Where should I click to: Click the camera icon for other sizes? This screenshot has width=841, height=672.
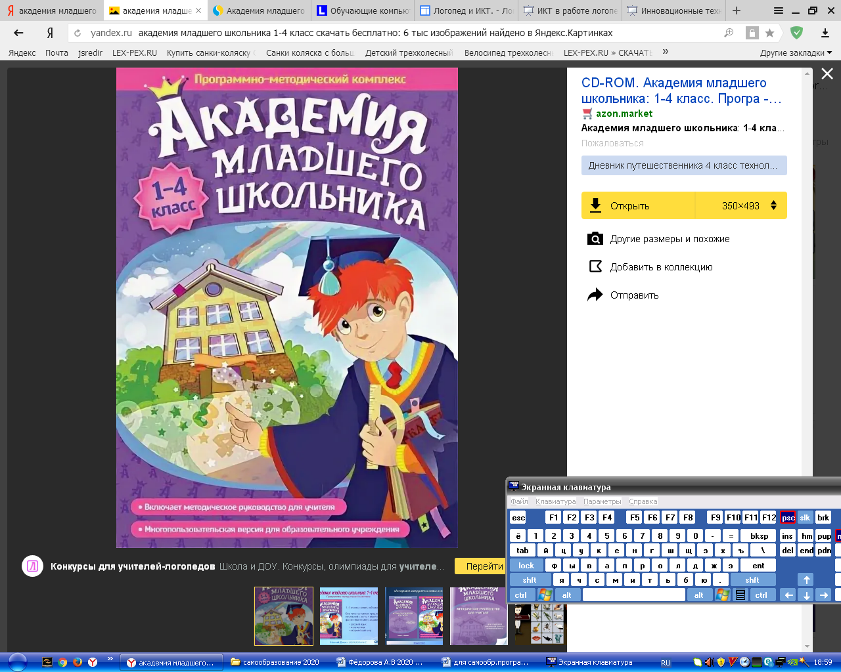click(595, 239)
